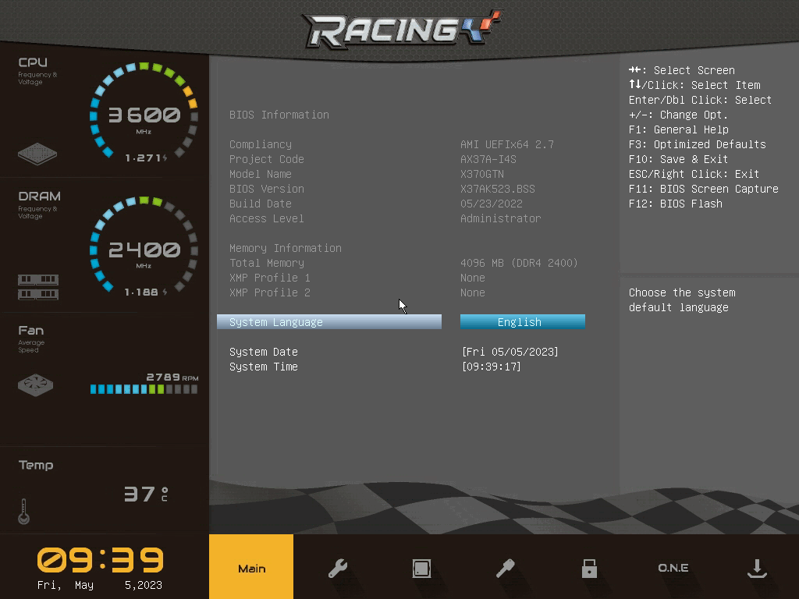The width and height of the screenshot is (799, 599).
Task: Click the Access Level Administrator value
Action: pos(500,218)
